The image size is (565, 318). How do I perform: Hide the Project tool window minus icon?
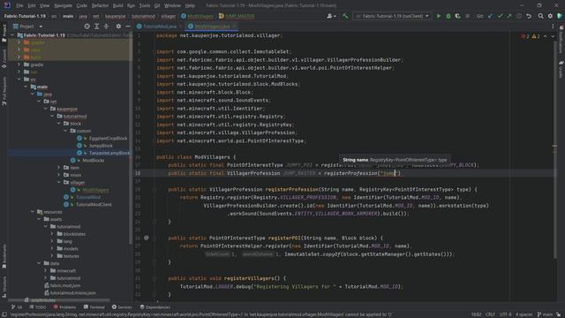(x=128, y=26)
